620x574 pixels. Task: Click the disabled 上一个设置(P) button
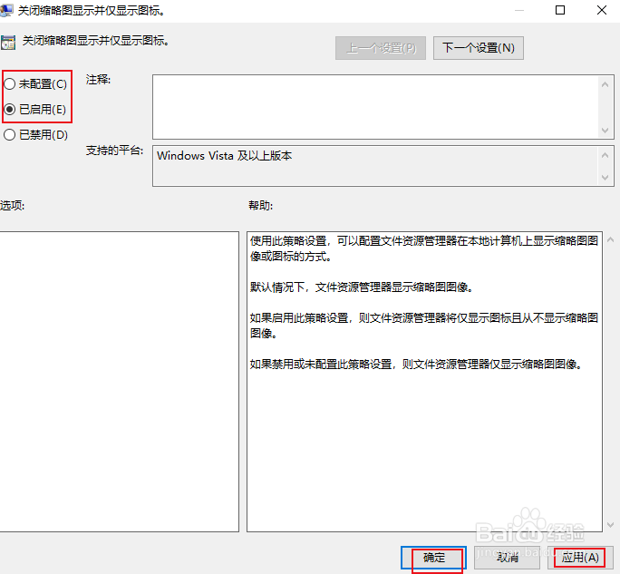pos(381,48)
